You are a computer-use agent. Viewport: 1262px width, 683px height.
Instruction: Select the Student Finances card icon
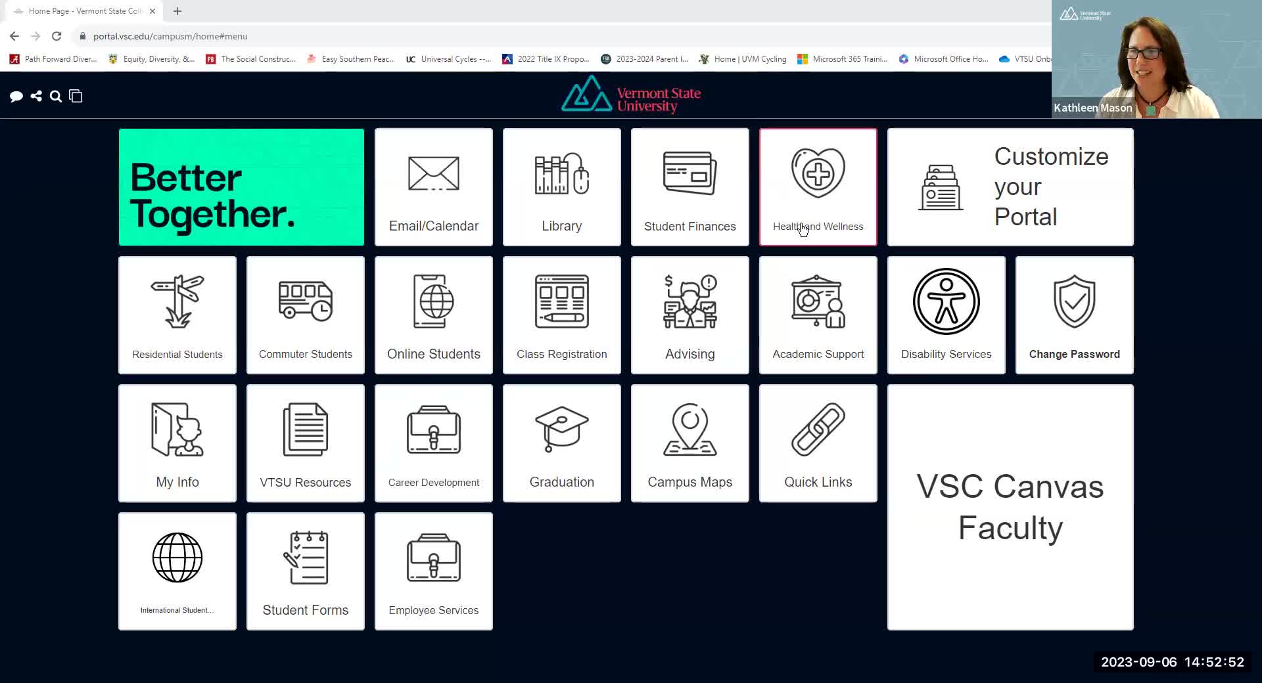pyautogui.click(x=689, y=173)
